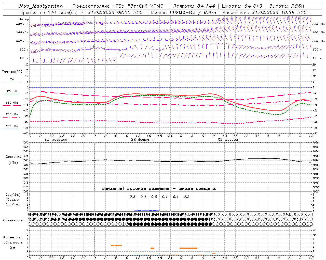Click the Тем-ра(°C) temperature panel label
The height and width of the screenshot is (260, 326).
[12, 72]
